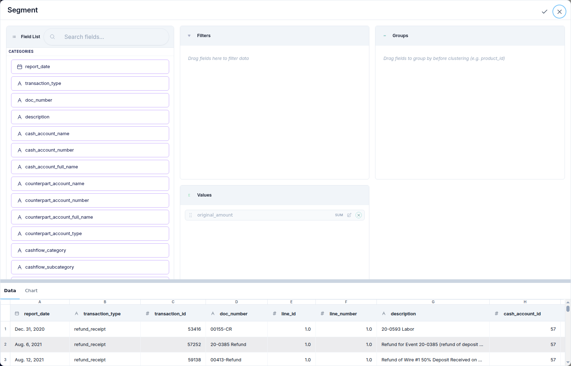Click the calendar icon of report_date field
The width and height of the screenshot is (571, 366).
(20, 67)
